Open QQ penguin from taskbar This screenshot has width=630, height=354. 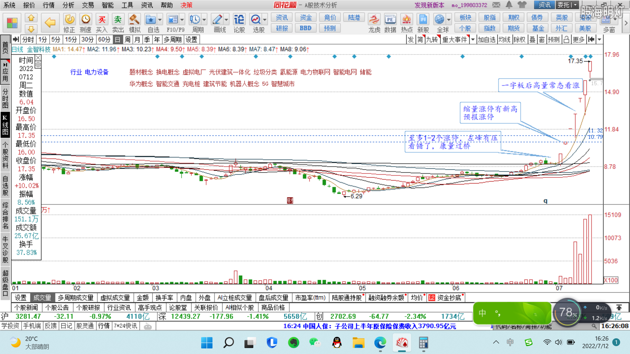337,343
